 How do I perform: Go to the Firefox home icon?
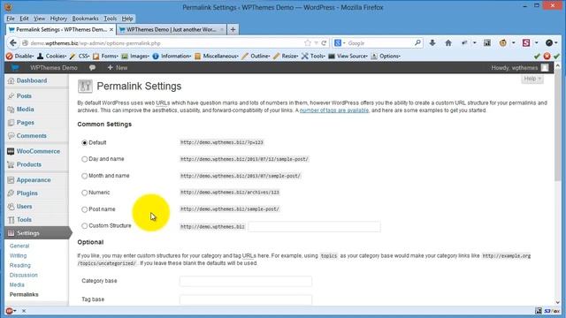pyautogui.click(x=448, y=43)
